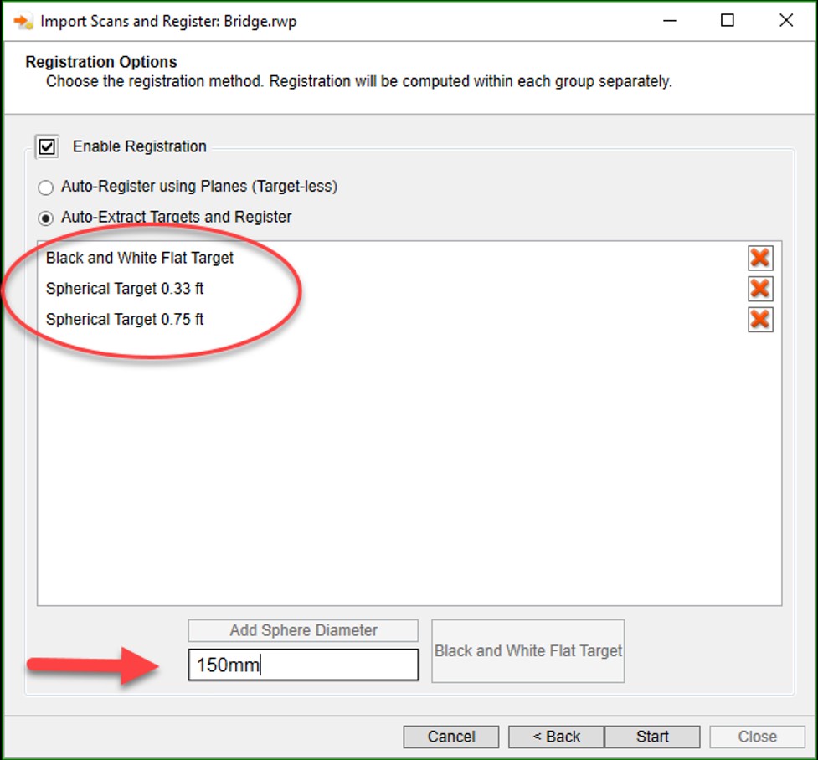Uncheck the Enable Registration checkbox
Image resolution: width=818 pixels, height=760 pixels.
(x=47, y=146)
